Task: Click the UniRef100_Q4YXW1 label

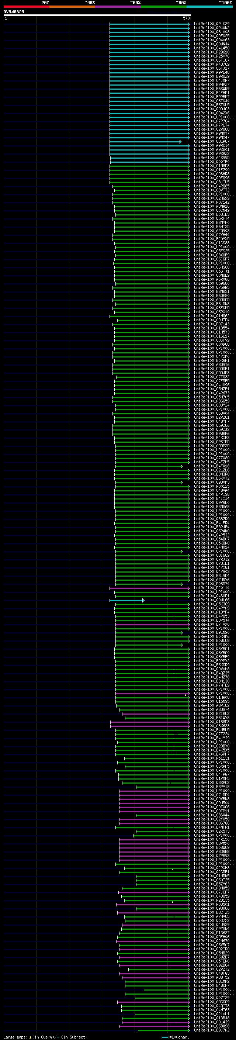Action: click(x=211, y=568)
